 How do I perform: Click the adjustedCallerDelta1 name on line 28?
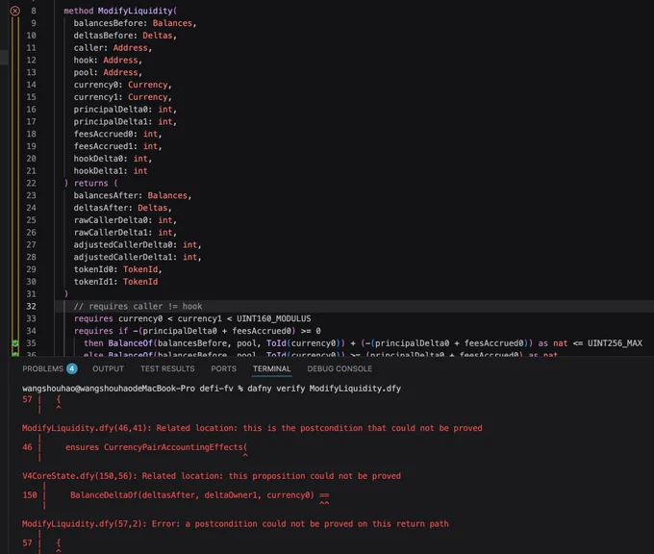click(x=123, y=257)
